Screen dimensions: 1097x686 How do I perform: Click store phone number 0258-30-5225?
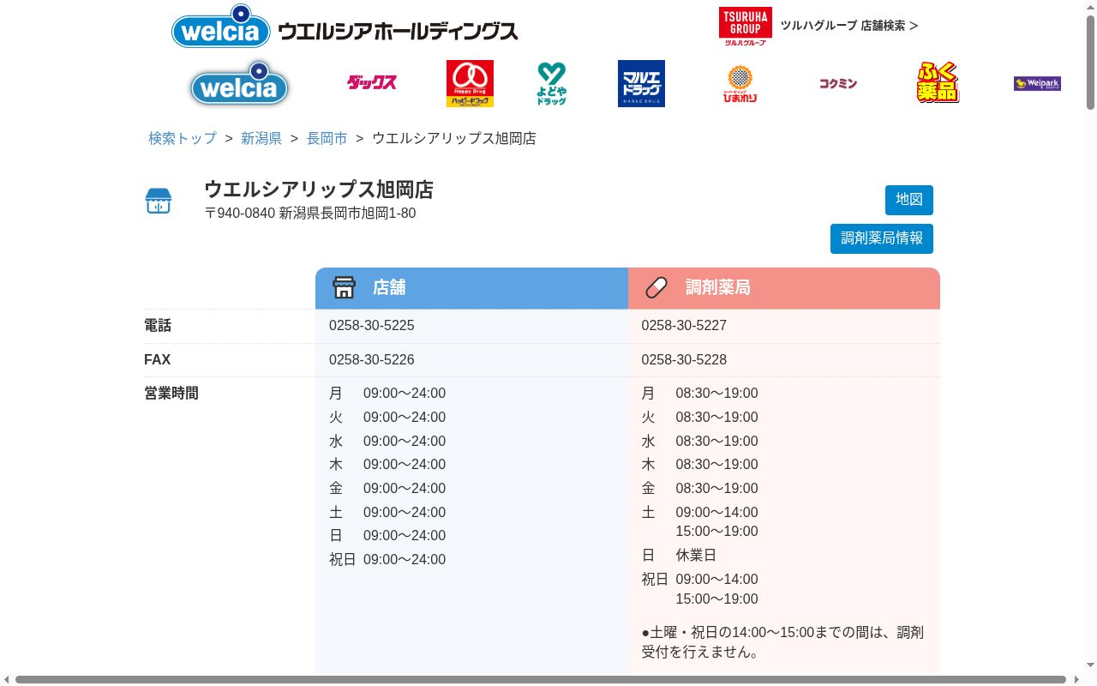372,326
